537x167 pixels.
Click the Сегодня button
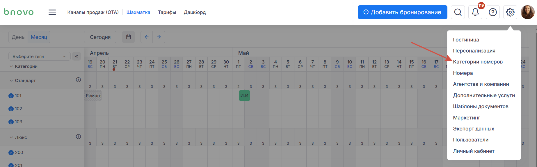point(100,37)
